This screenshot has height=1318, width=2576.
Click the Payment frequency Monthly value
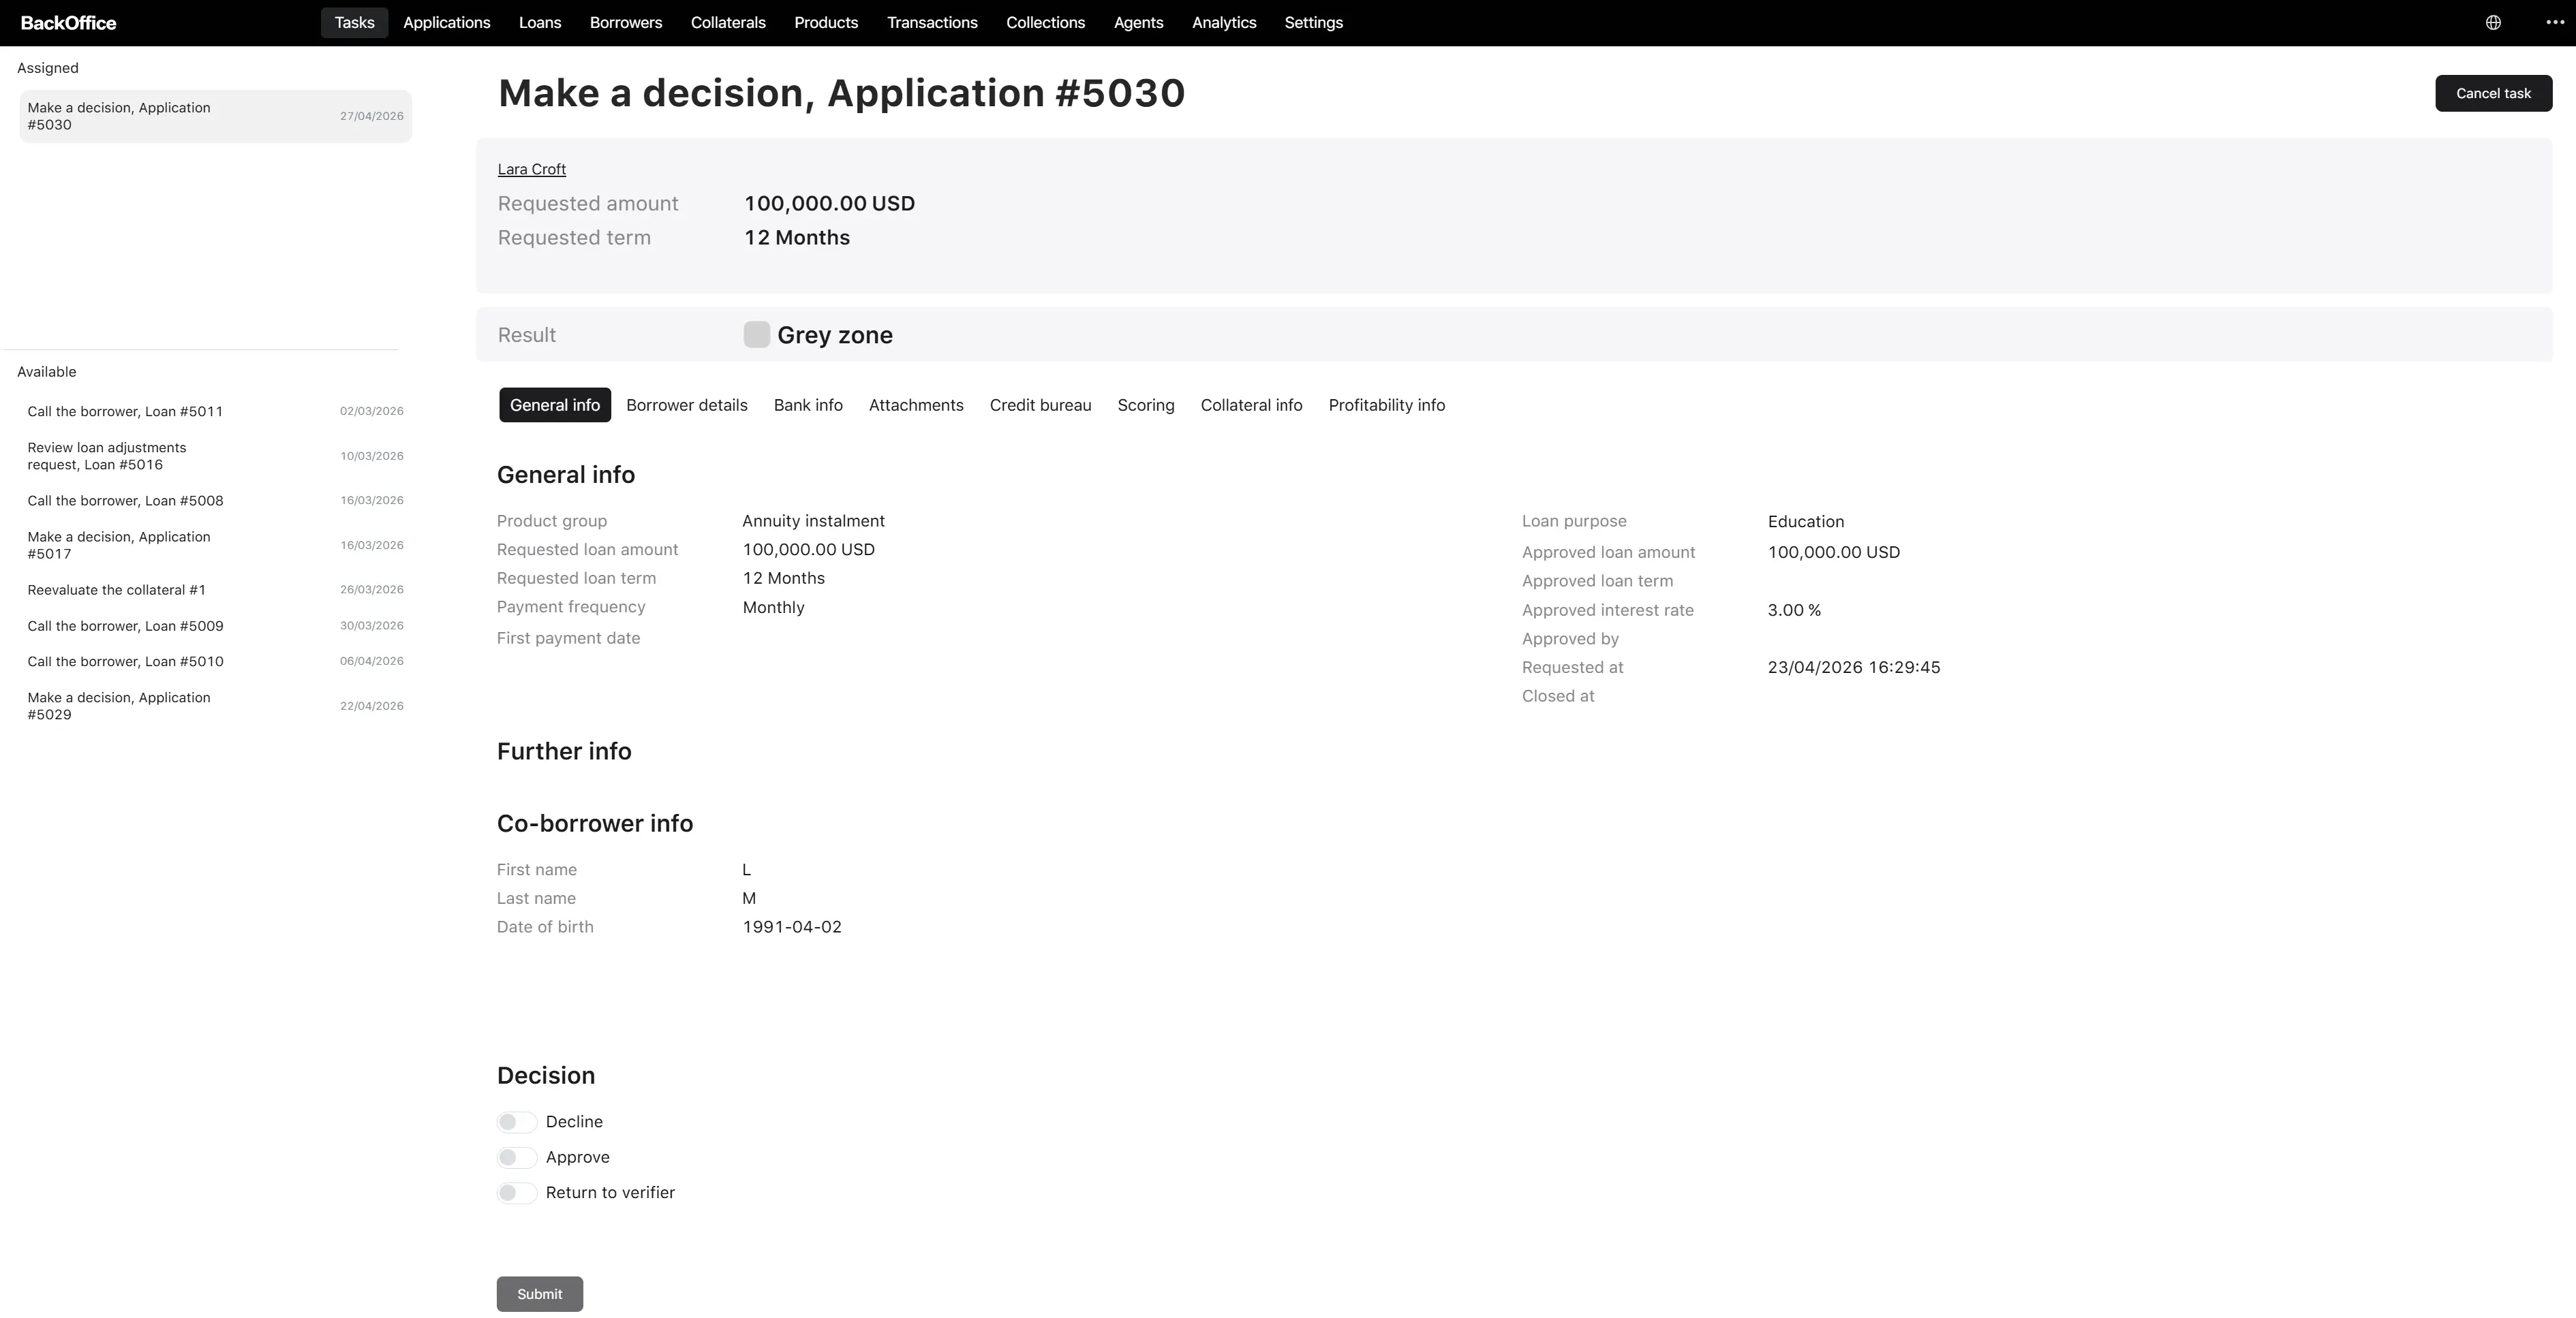[x=773, y=608]
